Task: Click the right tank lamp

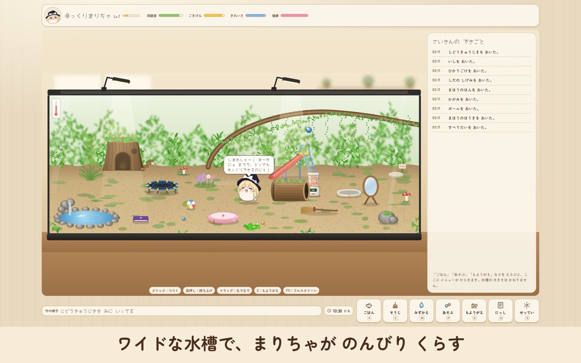Action: pos(285,83)
